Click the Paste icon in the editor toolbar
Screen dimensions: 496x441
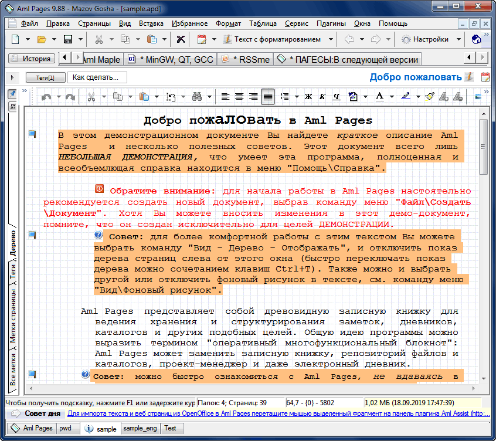[x=144, y=97]
